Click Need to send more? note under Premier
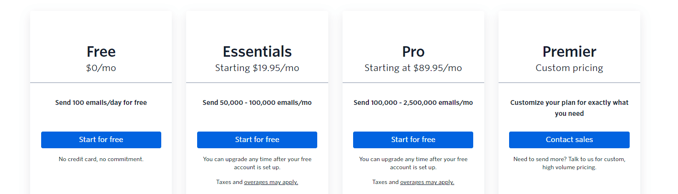This screenshot has width=678, height=194. [569, 163]
